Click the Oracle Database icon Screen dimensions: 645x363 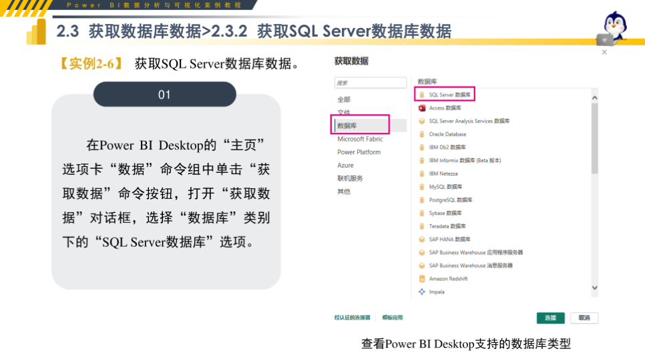(x=421, y=134)
